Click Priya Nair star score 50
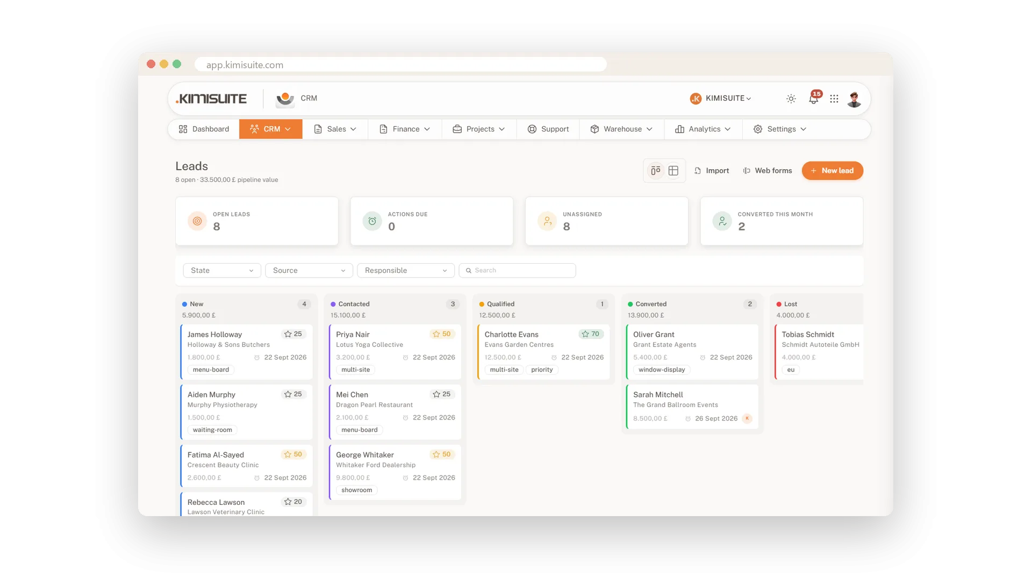The width and height of the screenshot is (1032, 580). tap(442, 334)
